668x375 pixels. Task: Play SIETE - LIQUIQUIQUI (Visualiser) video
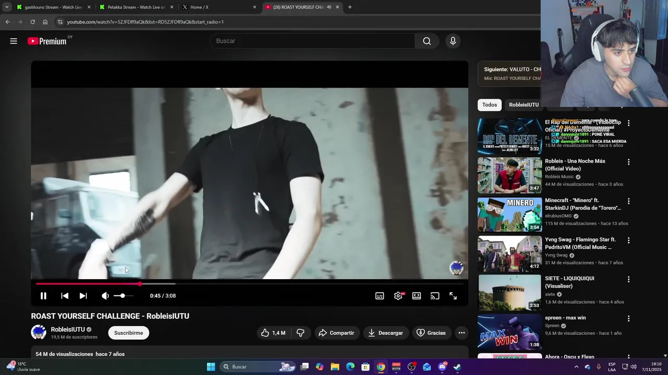coord(509,293)
